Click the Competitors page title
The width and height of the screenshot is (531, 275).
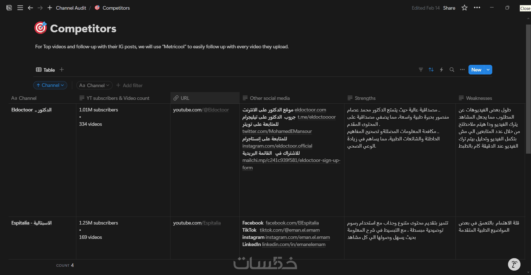tap(83, 28)
